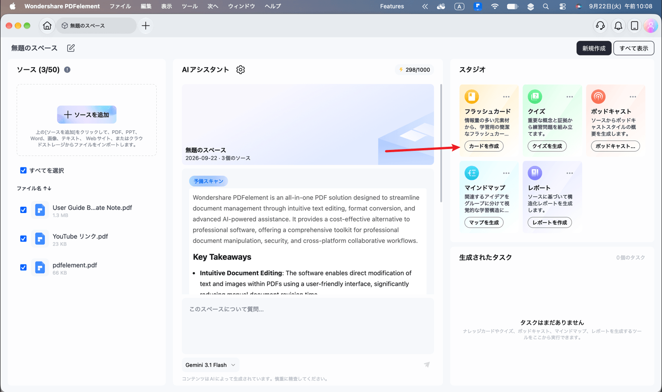Click the ポッドキャスト... button
662x392 pixels.
[615, 146]
